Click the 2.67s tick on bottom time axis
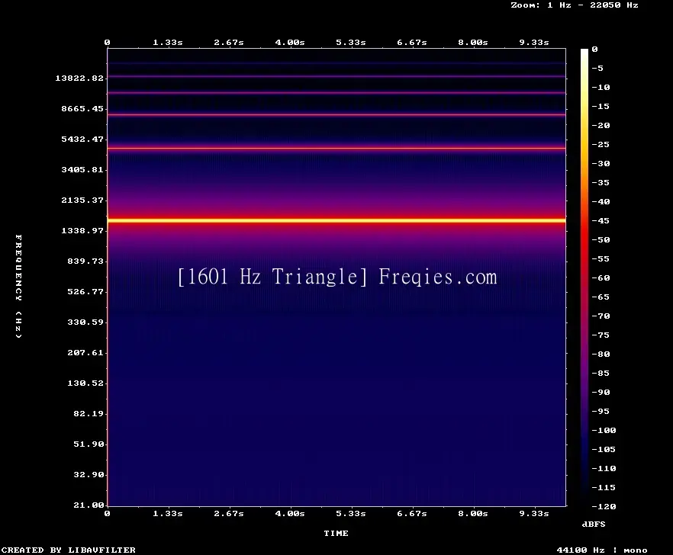 tap(229, 513)
